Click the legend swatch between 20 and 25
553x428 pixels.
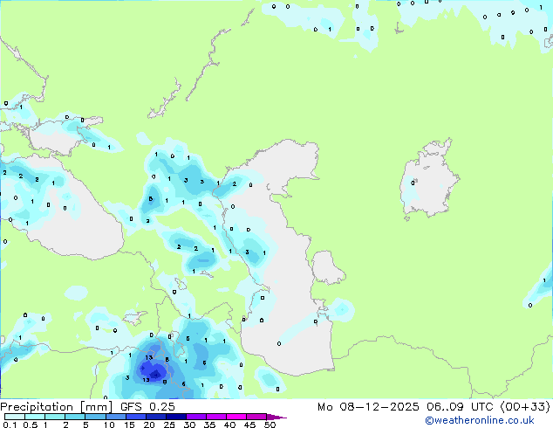coord(155,417)
